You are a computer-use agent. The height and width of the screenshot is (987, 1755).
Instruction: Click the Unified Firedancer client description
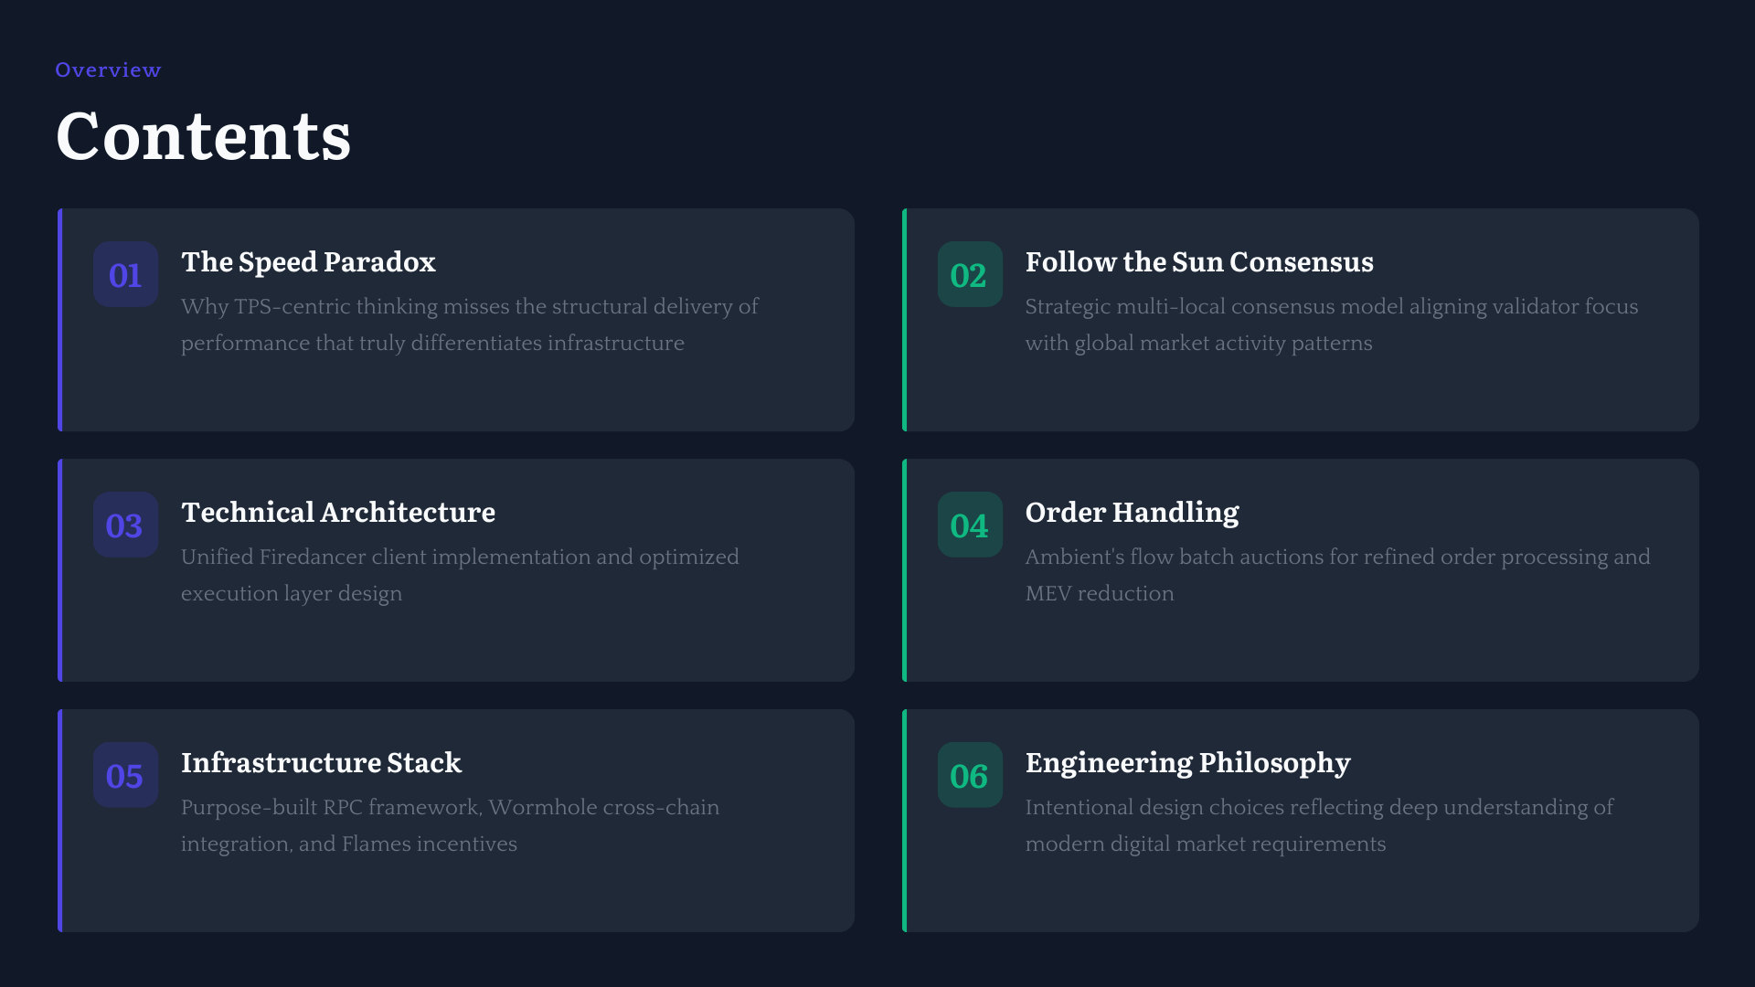click(460, 575)
